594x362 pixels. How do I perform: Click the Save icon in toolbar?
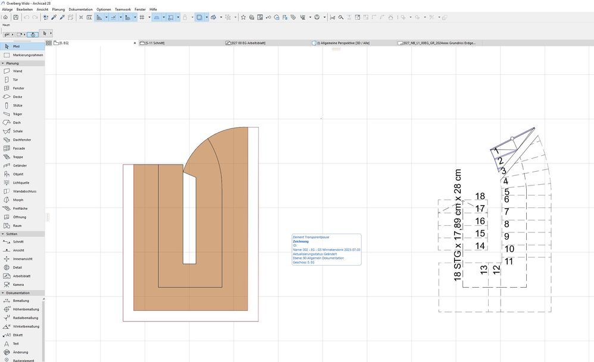click(15, 18)
